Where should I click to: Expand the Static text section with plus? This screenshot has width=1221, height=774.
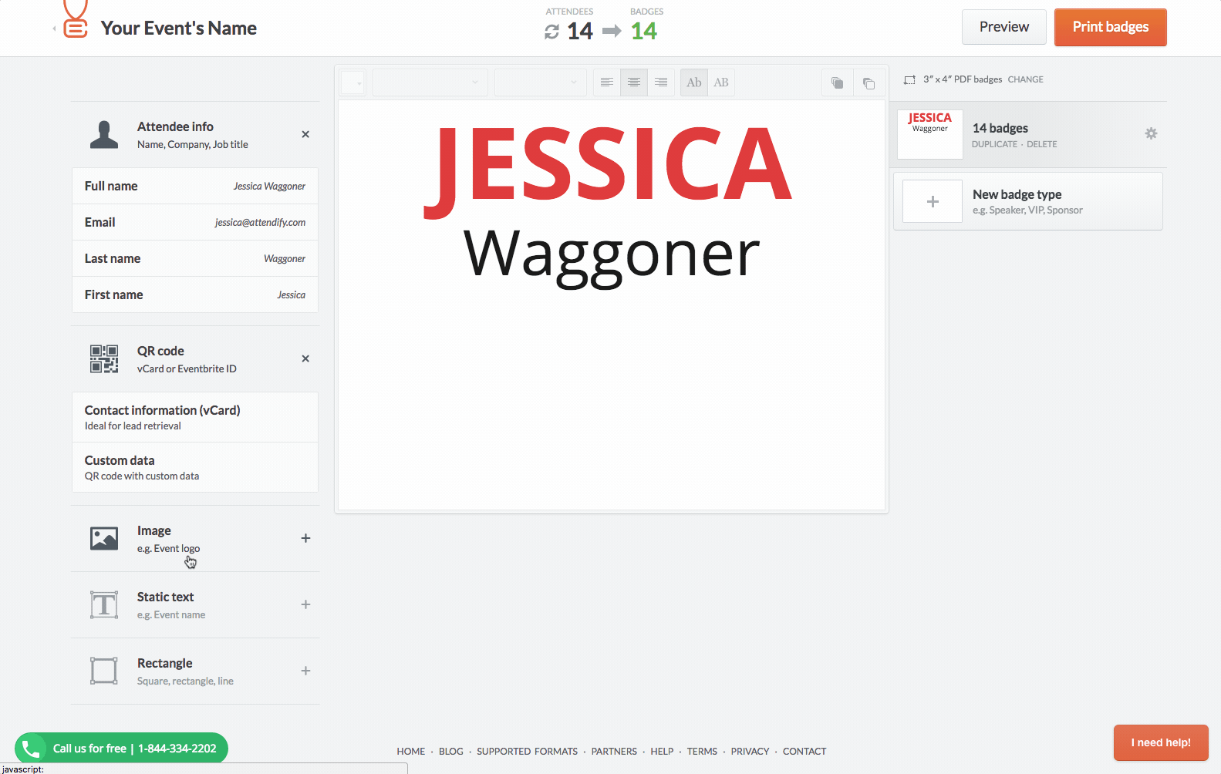[x=305, y=604]
